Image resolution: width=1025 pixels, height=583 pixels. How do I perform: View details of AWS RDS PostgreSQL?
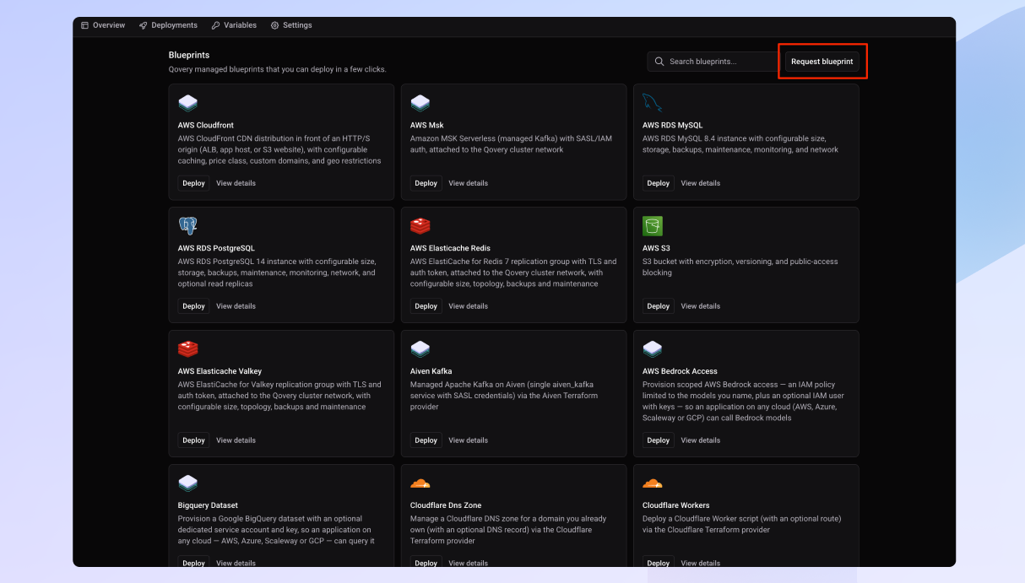236,306
